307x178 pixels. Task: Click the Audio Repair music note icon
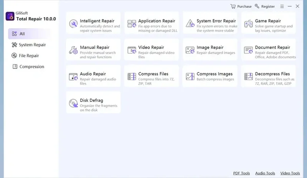click(x=73, y=77)
